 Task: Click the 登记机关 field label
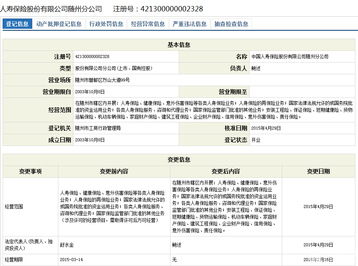click(59, 128)
